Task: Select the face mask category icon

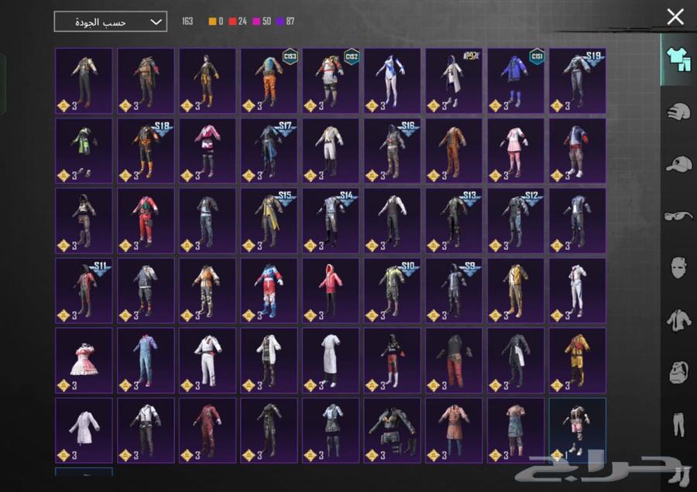Action: tap(678, 268)
